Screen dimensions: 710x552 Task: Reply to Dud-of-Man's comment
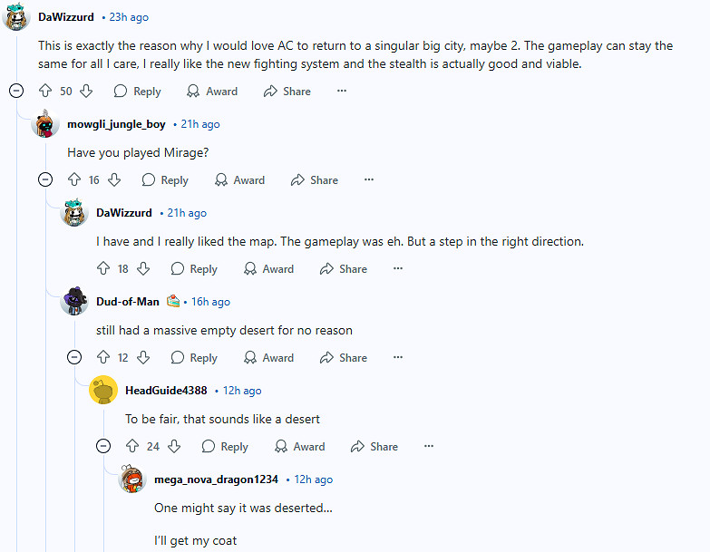[194, 357]
